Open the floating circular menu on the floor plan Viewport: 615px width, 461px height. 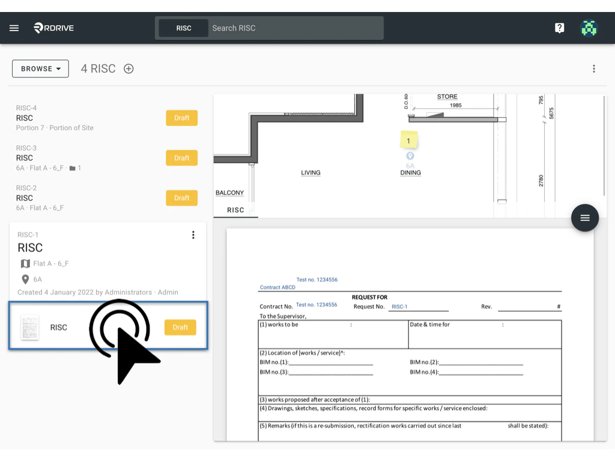coord(584,217)
